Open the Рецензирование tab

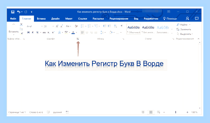pos(119,19)
